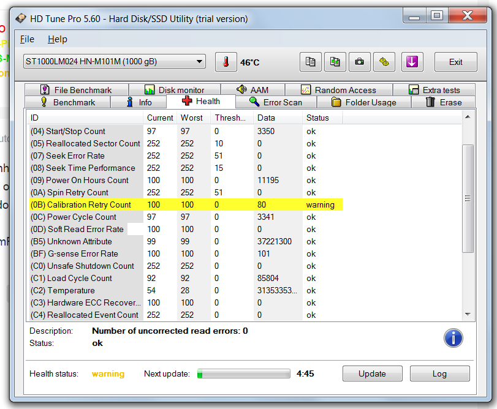Click the data value 37221300
The height and width of the screenshot is (409, 497).
tap(274, 241)
